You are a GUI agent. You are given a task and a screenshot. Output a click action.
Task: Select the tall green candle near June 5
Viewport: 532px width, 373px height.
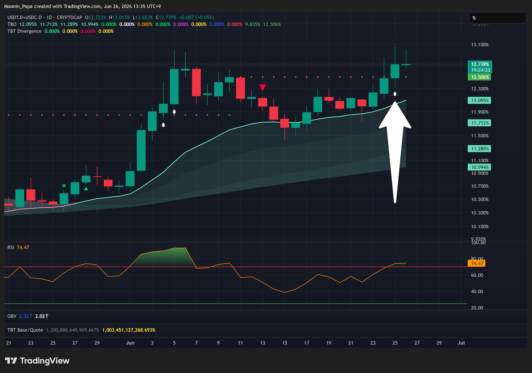(174, 86)
